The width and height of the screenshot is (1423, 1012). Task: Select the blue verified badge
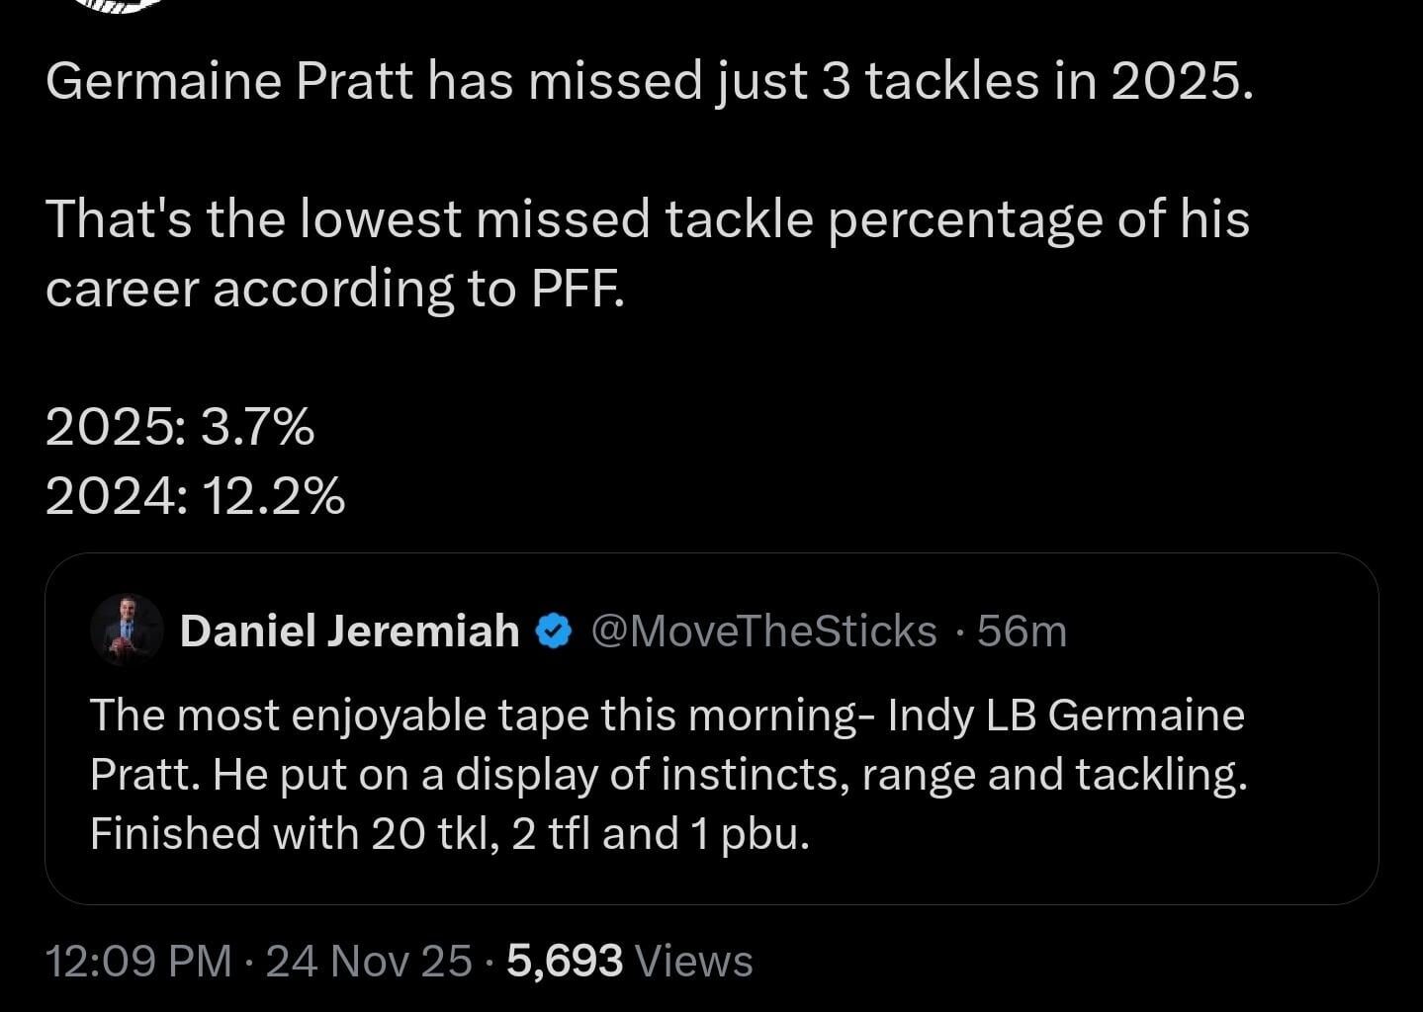pyautogui.click(x=554, y=630)
